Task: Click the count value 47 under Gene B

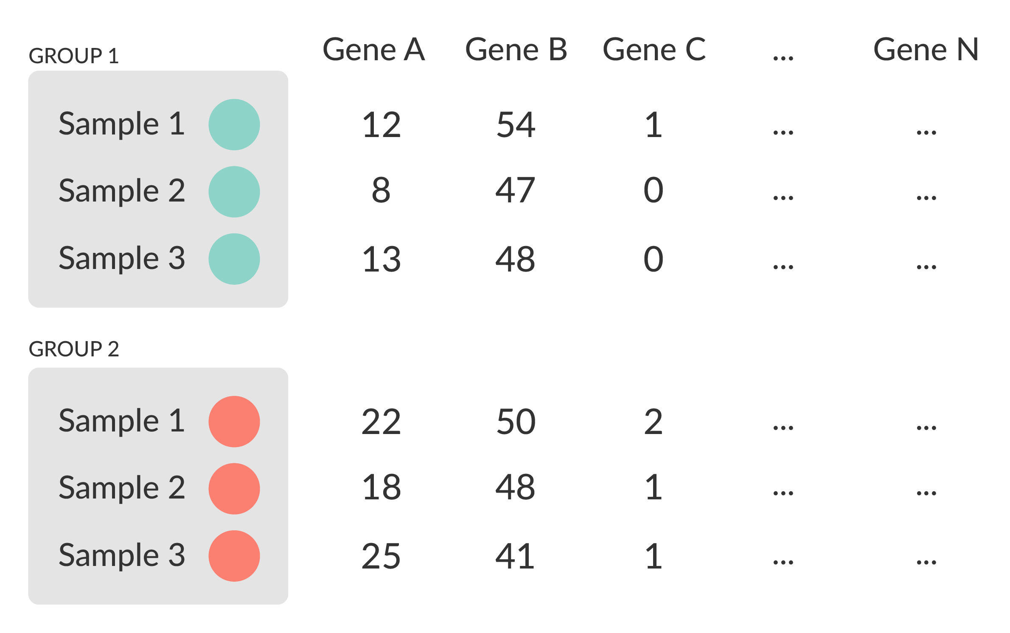Action: click(x=515, y=190)
